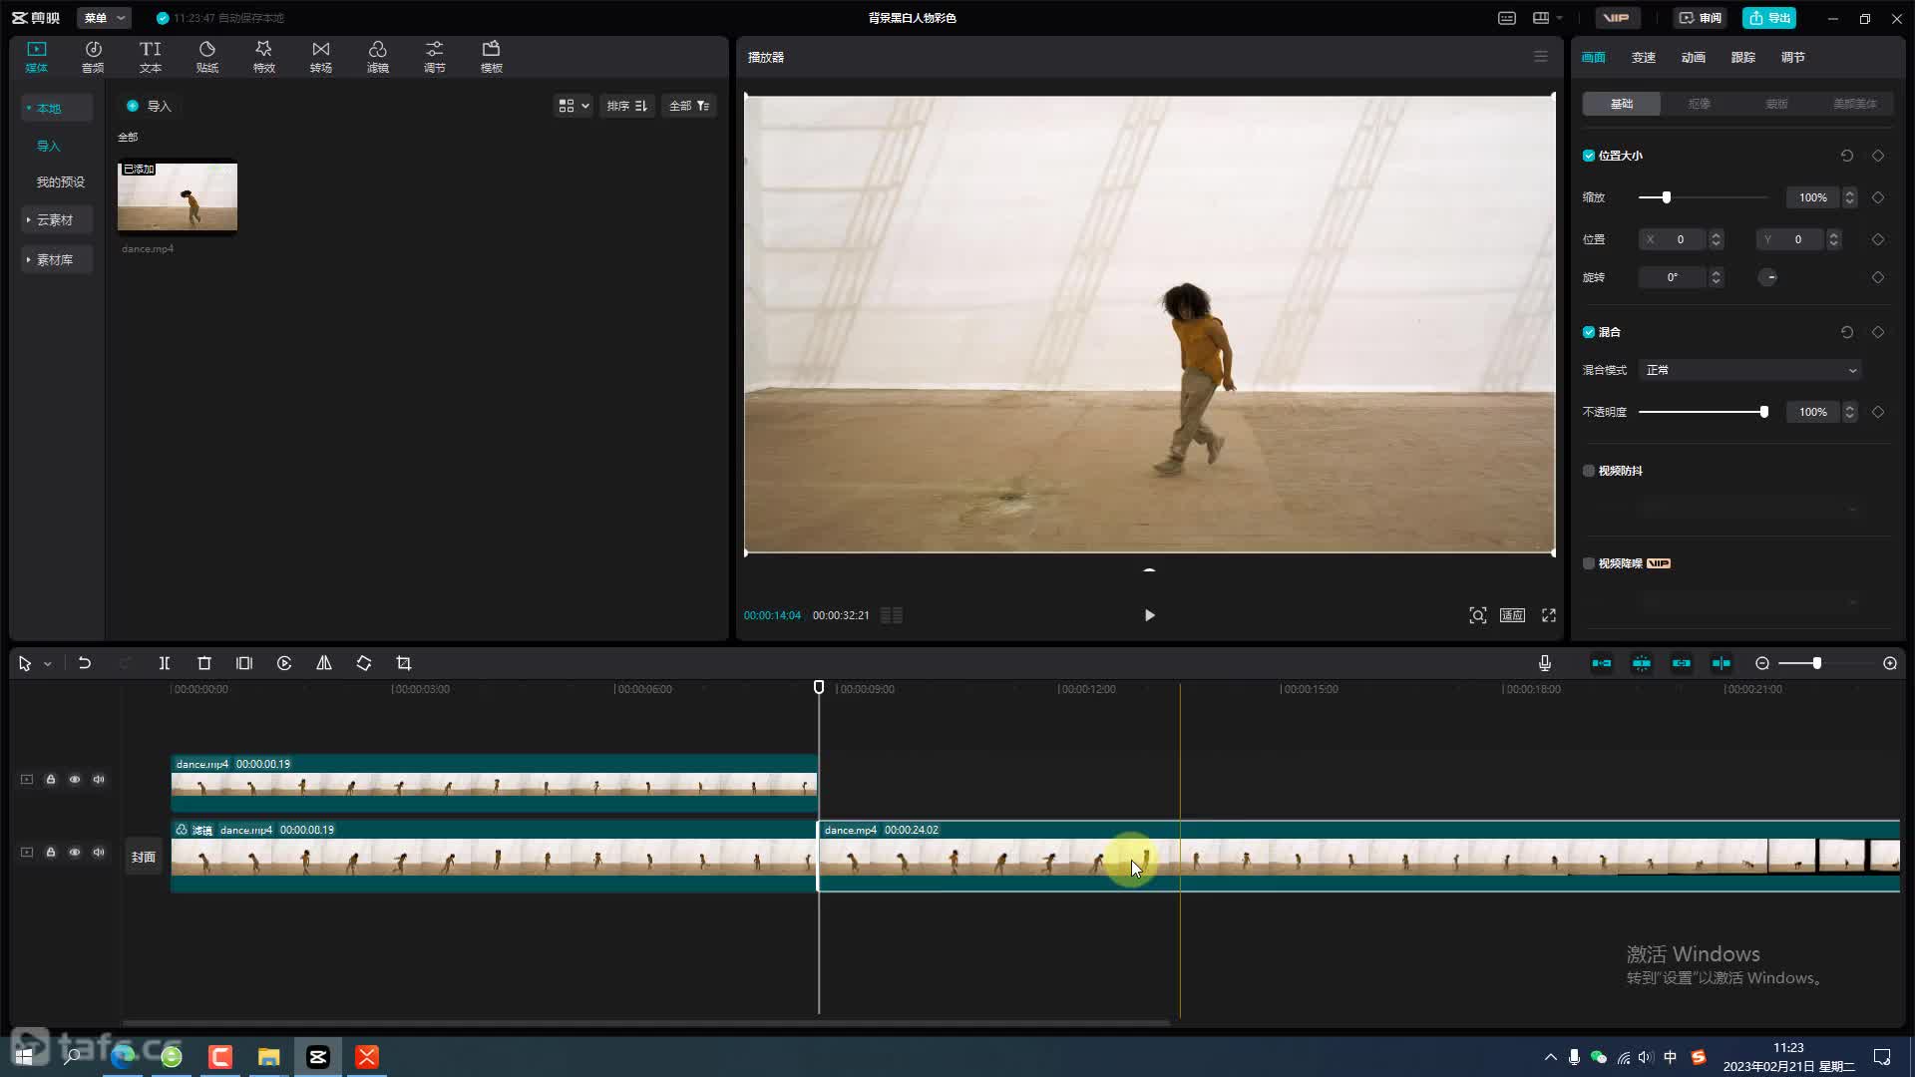Expand the 云素材 tree item

click(x=56, y=219)
